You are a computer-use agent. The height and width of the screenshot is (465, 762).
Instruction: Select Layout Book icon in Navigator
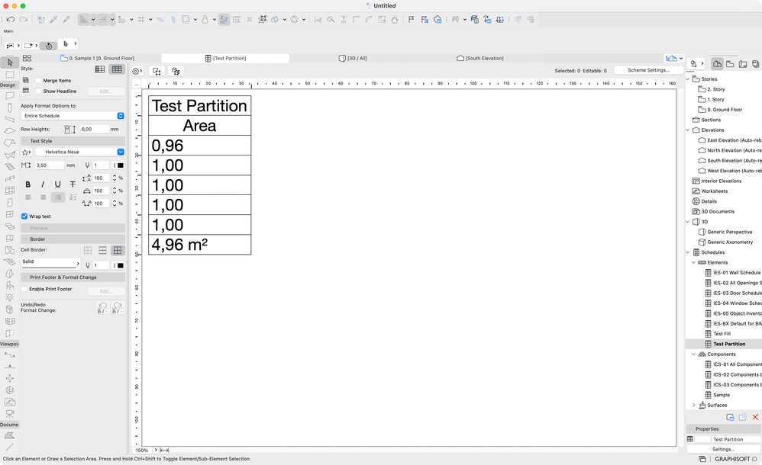pos(743,64)
